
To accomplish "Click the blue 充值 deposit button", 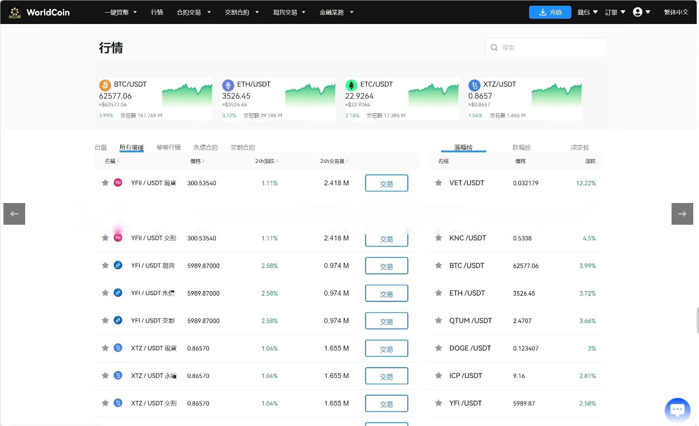I will click(x=550, y=12).
